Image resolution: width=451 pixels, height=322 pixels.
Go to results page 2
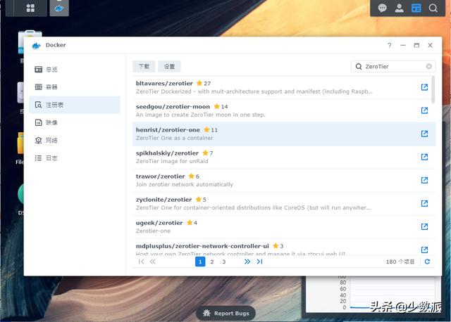click(x=212, y=262)
